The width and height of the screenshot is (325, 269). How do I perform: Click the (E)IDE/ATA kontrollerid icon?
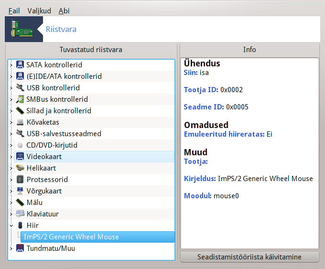[x=20, y=76]
